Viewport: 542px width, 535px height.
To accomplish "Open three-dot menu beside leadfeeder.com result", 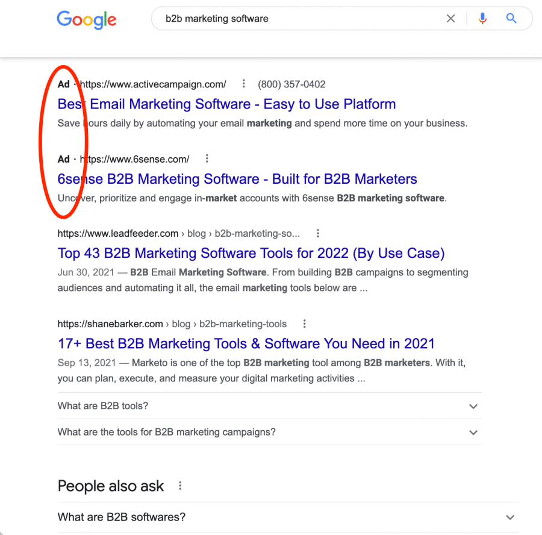I will [318, 233].
